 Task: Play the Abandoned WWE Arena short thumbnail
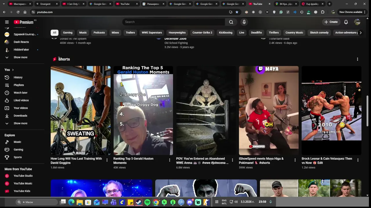pos(206,111)
